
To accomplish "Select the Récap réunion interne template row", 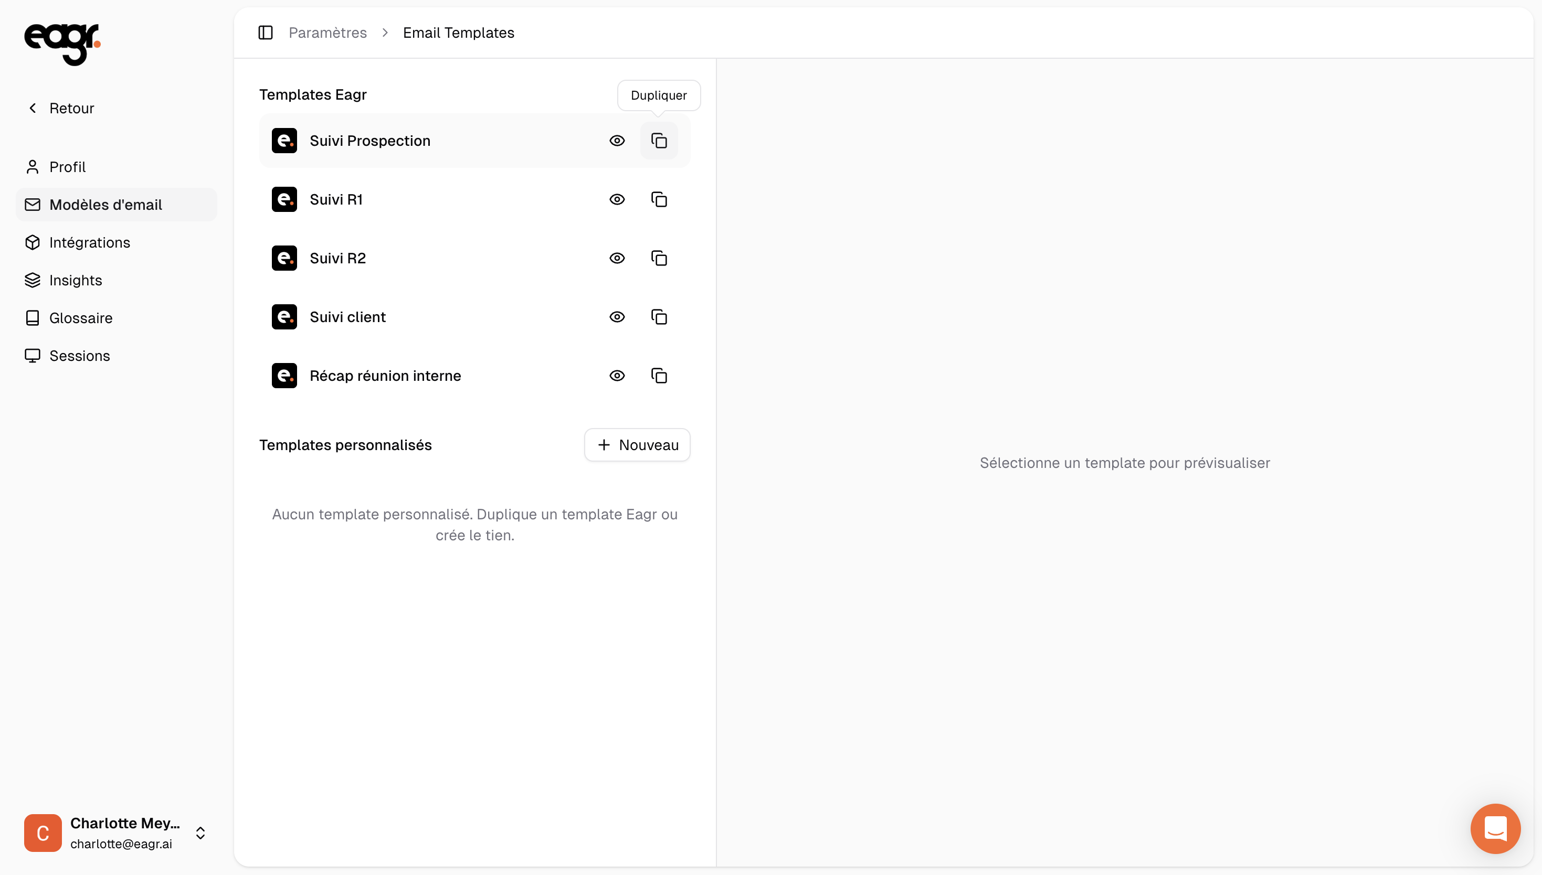I will (385, 376).
